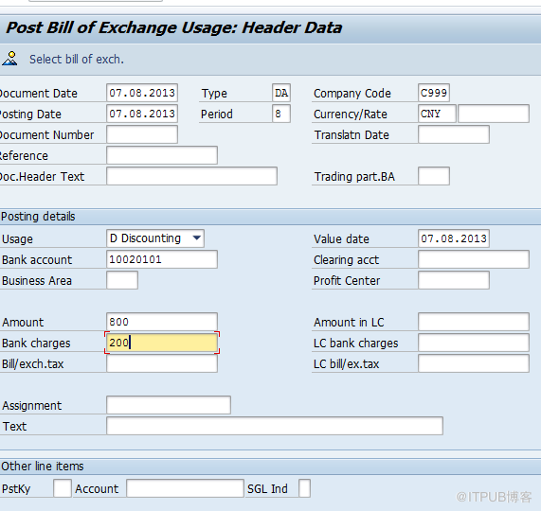Click the Reference input field

[162, 155]
